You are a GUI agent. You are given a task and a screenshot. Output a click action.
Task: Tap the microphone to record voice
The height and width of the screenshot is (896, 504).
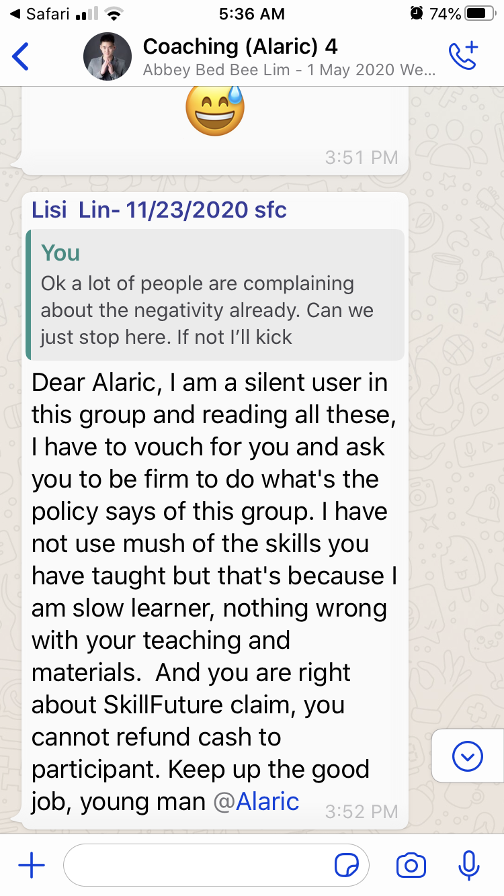(x=468, y=866)
